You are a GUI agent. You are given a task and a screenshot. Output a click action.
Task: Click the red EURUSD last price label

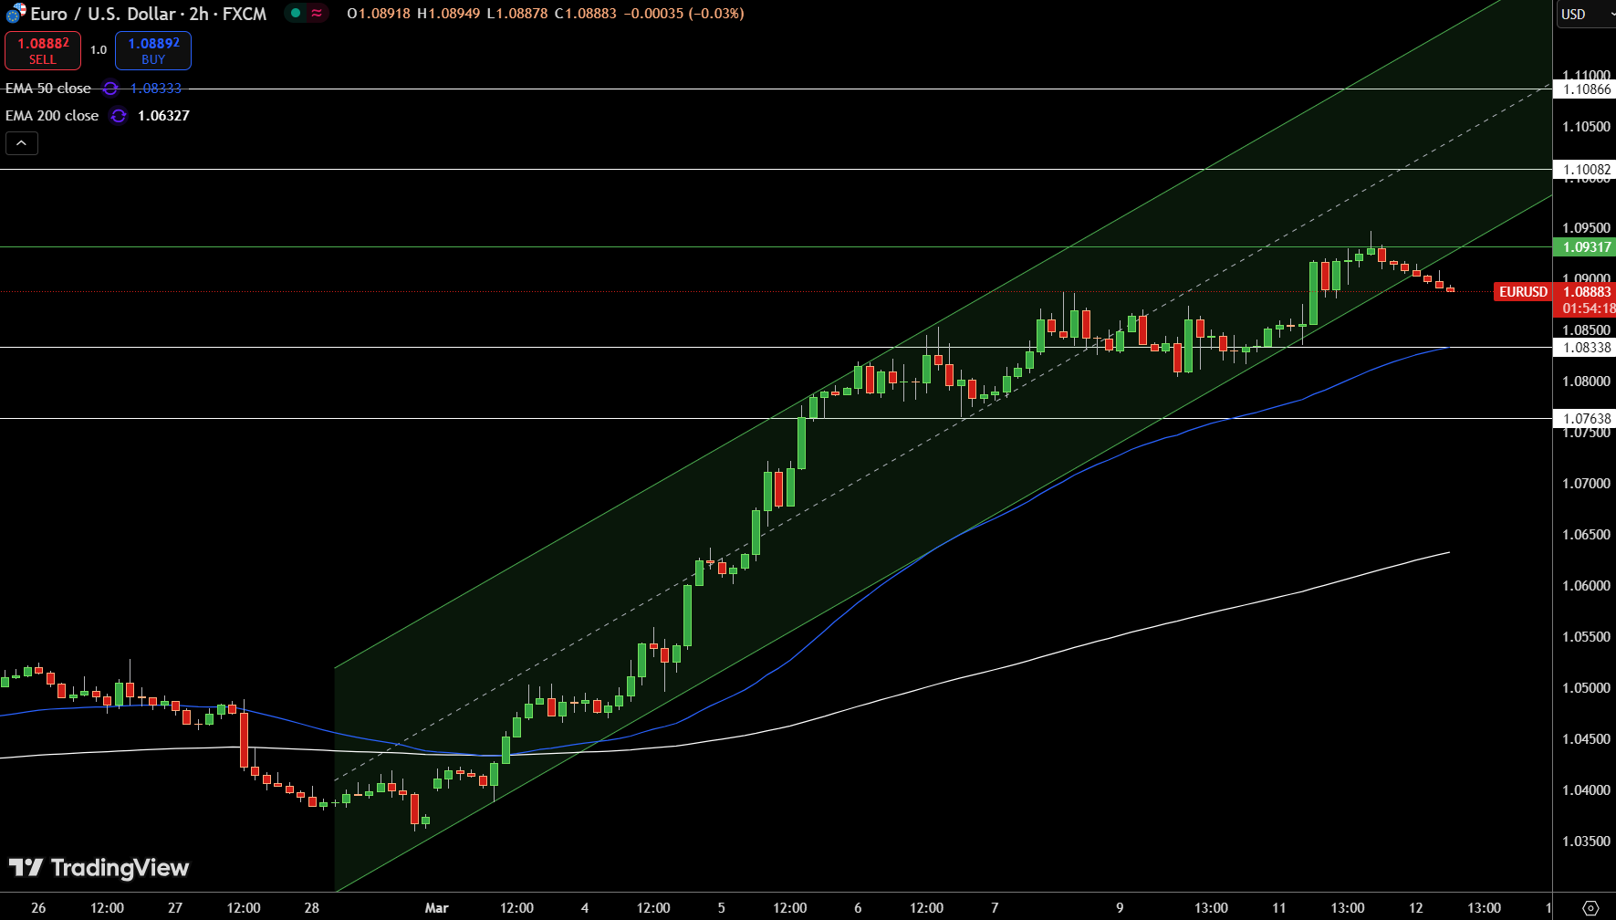tap(1523, 292)
